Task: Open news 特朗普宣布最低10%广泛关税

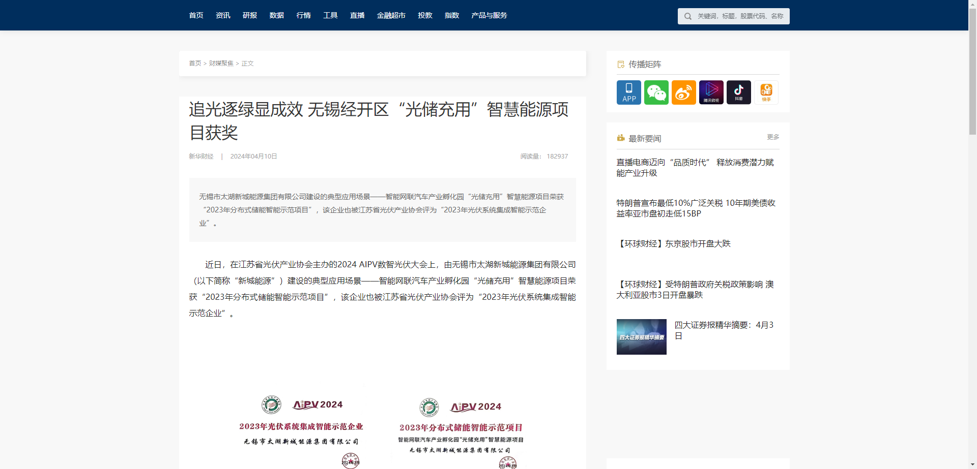Action: pyautogui.click(x=696, y=208)
